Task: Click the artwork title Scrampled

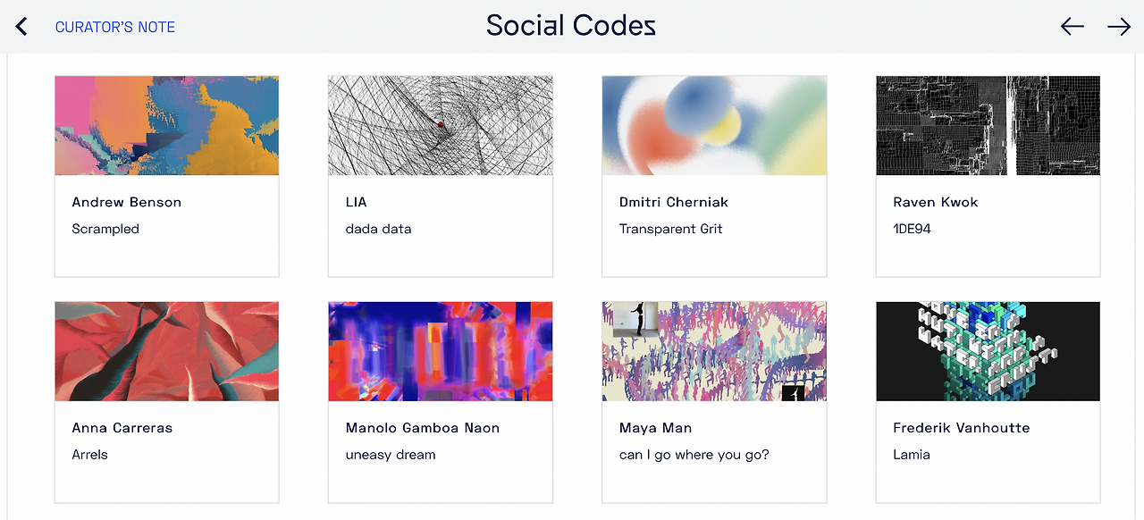Action: [105, 229]
